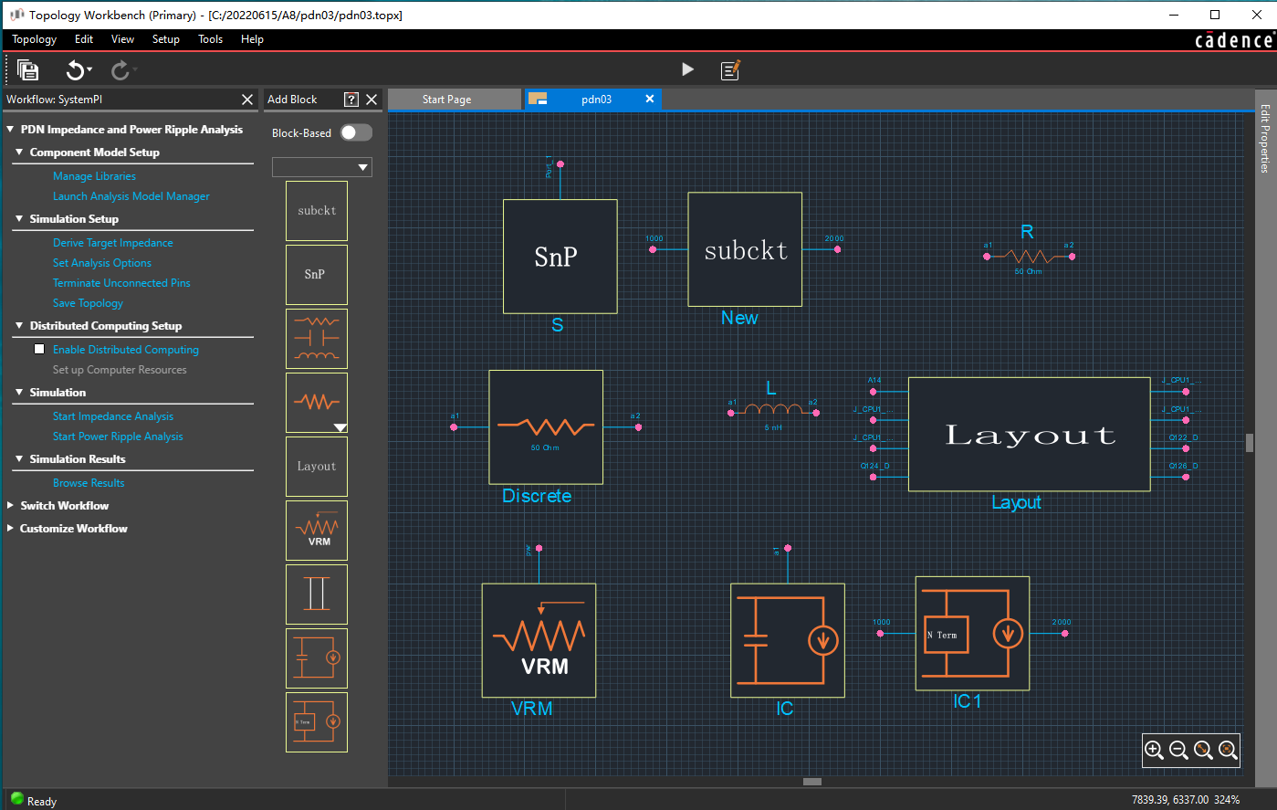Collapse the Simulation section
1277x810 pixels.
point(19,393)
